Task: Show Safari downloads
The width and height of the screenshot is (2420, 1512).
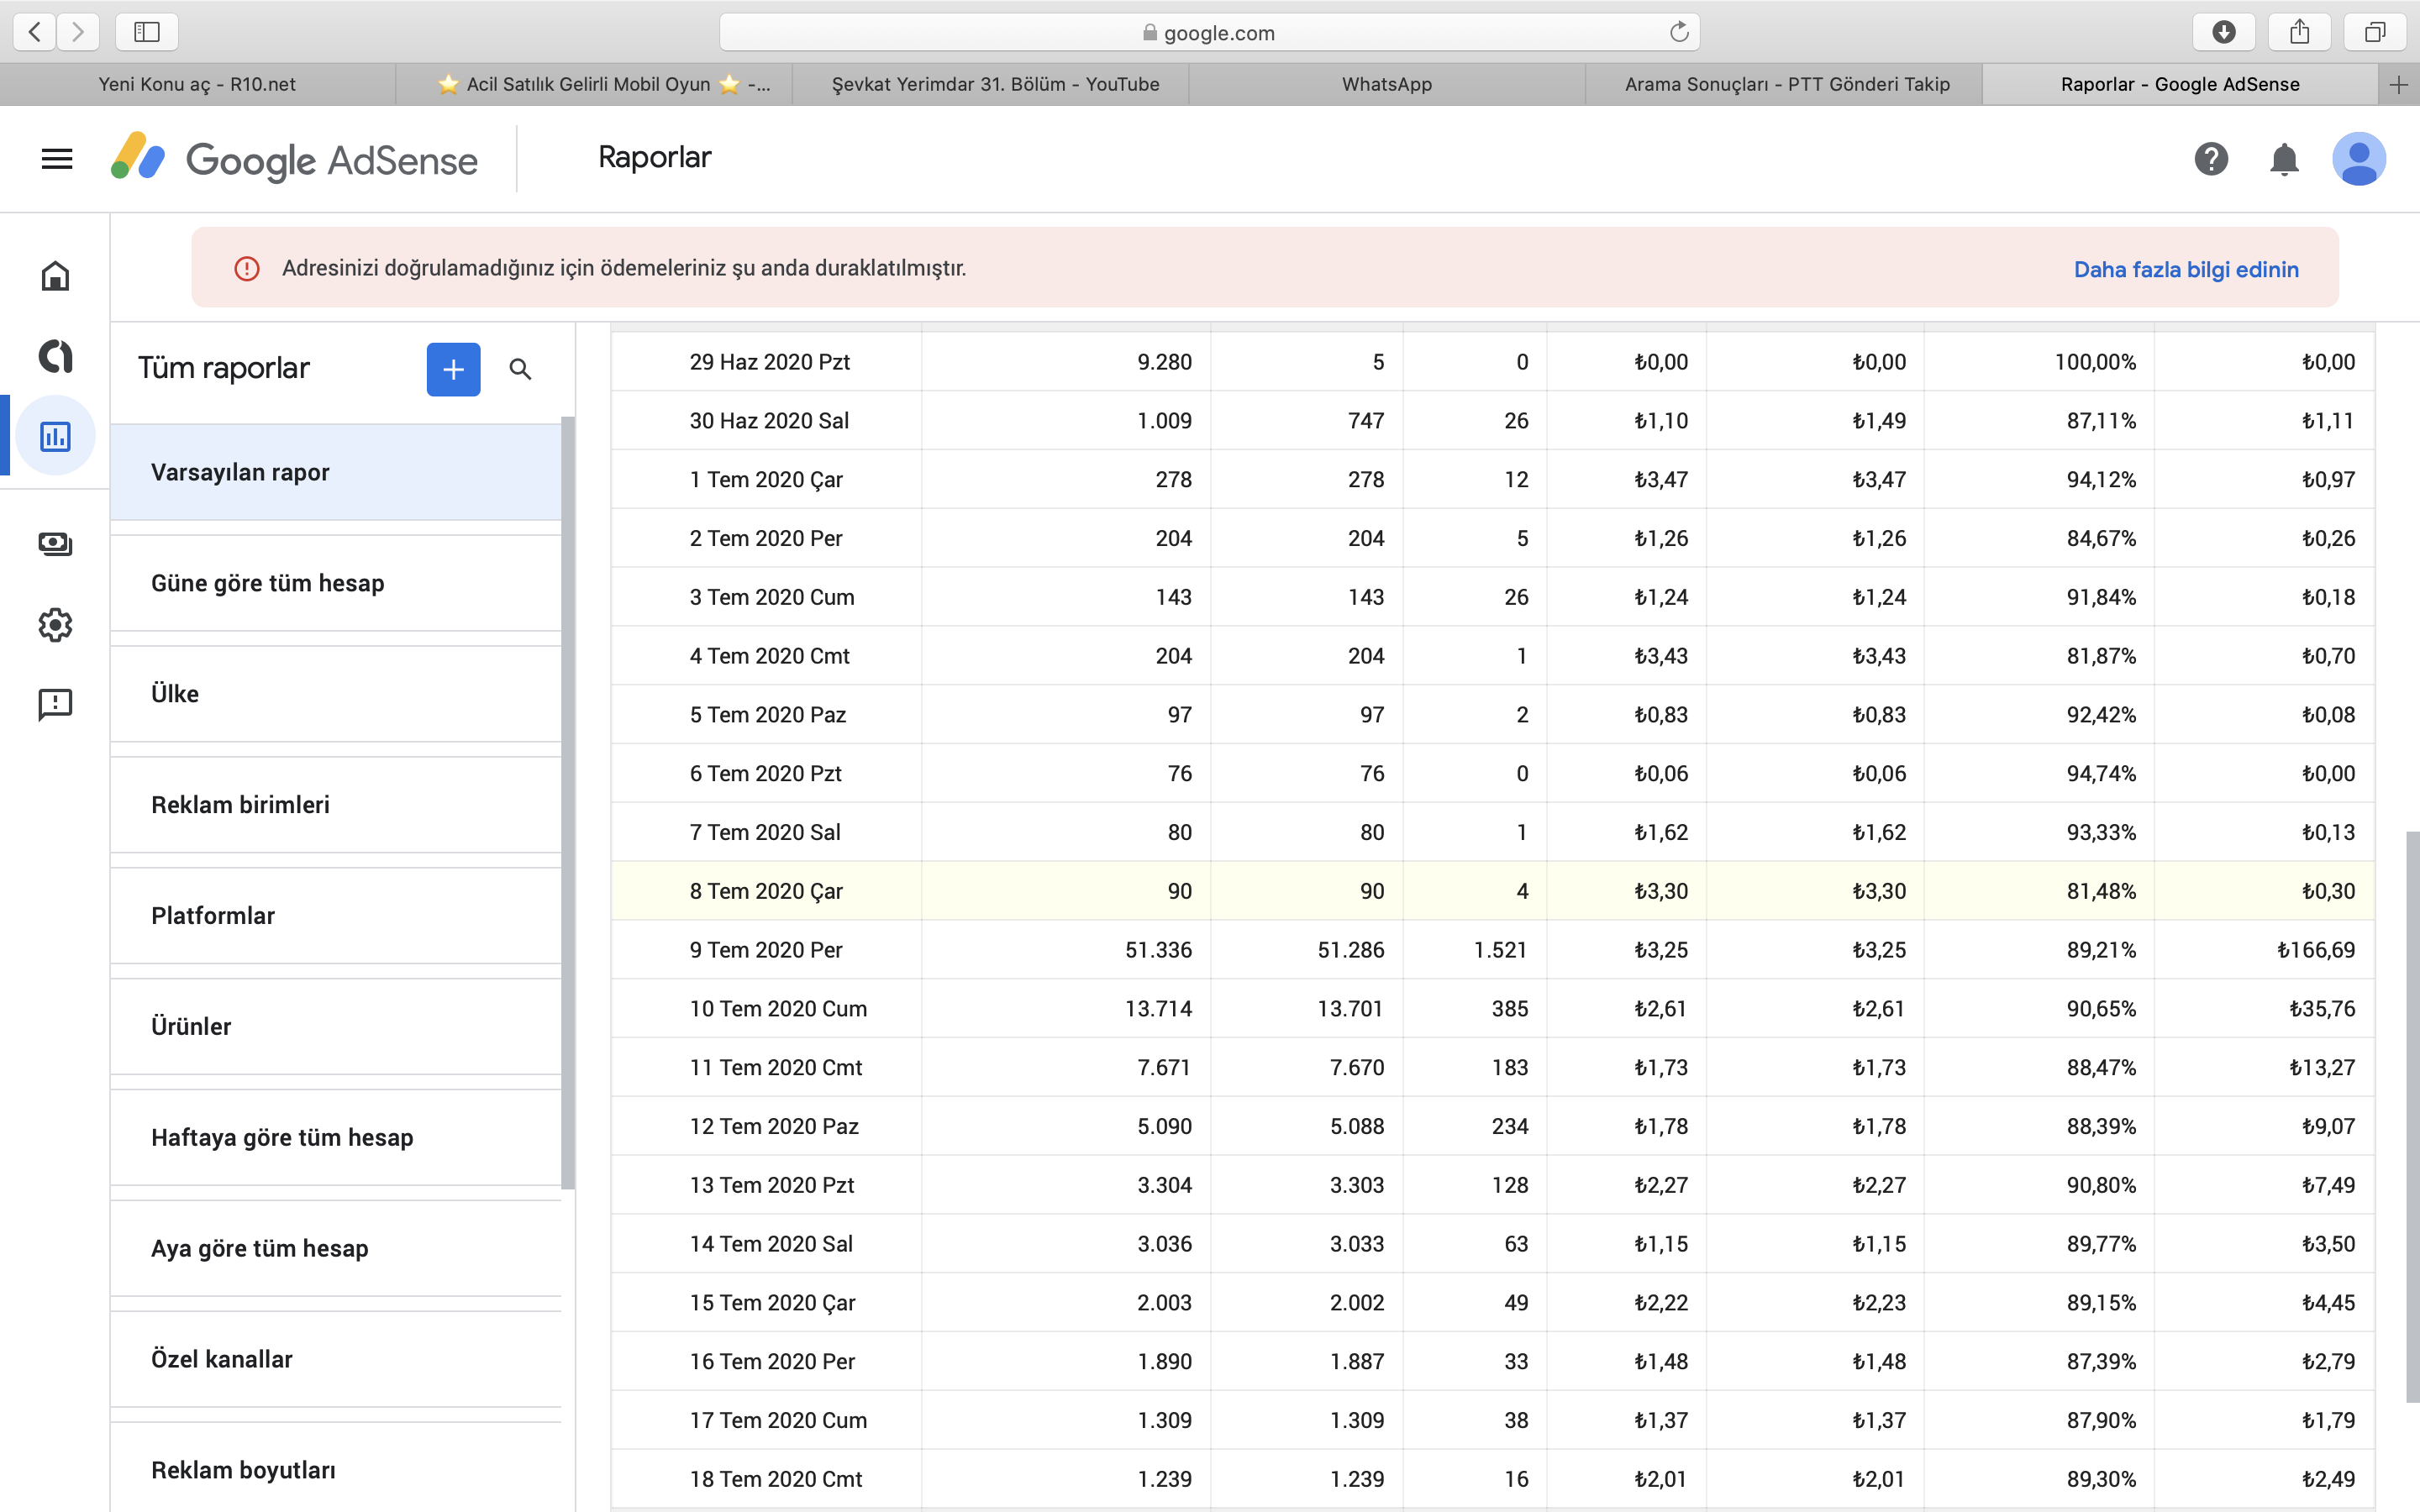Action: click(x=2223, y=32)
